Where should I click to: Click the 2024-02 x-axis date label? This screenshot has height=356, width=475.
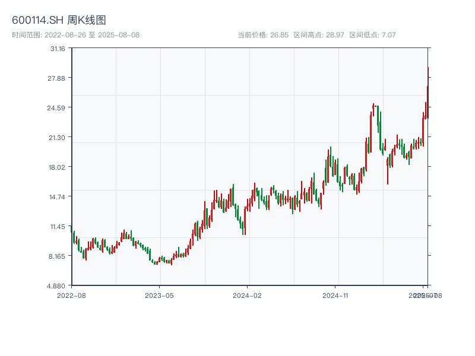[x=248, y=295]
